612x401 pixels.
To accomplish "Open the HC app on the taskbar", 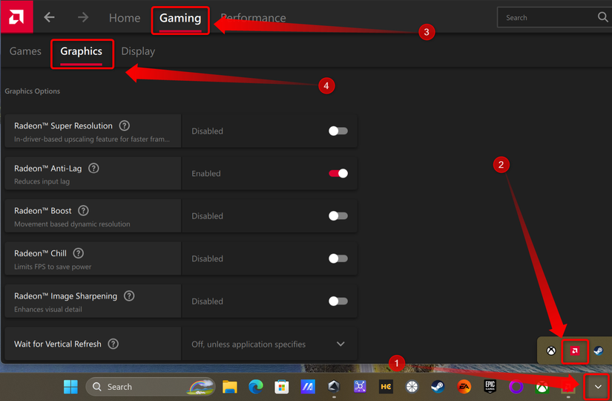I will [x=386, y=387].
